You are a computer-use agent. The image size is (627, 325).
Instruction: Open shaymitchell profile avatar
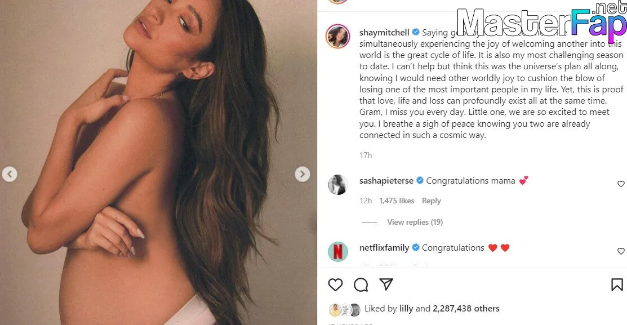[338, 36]
